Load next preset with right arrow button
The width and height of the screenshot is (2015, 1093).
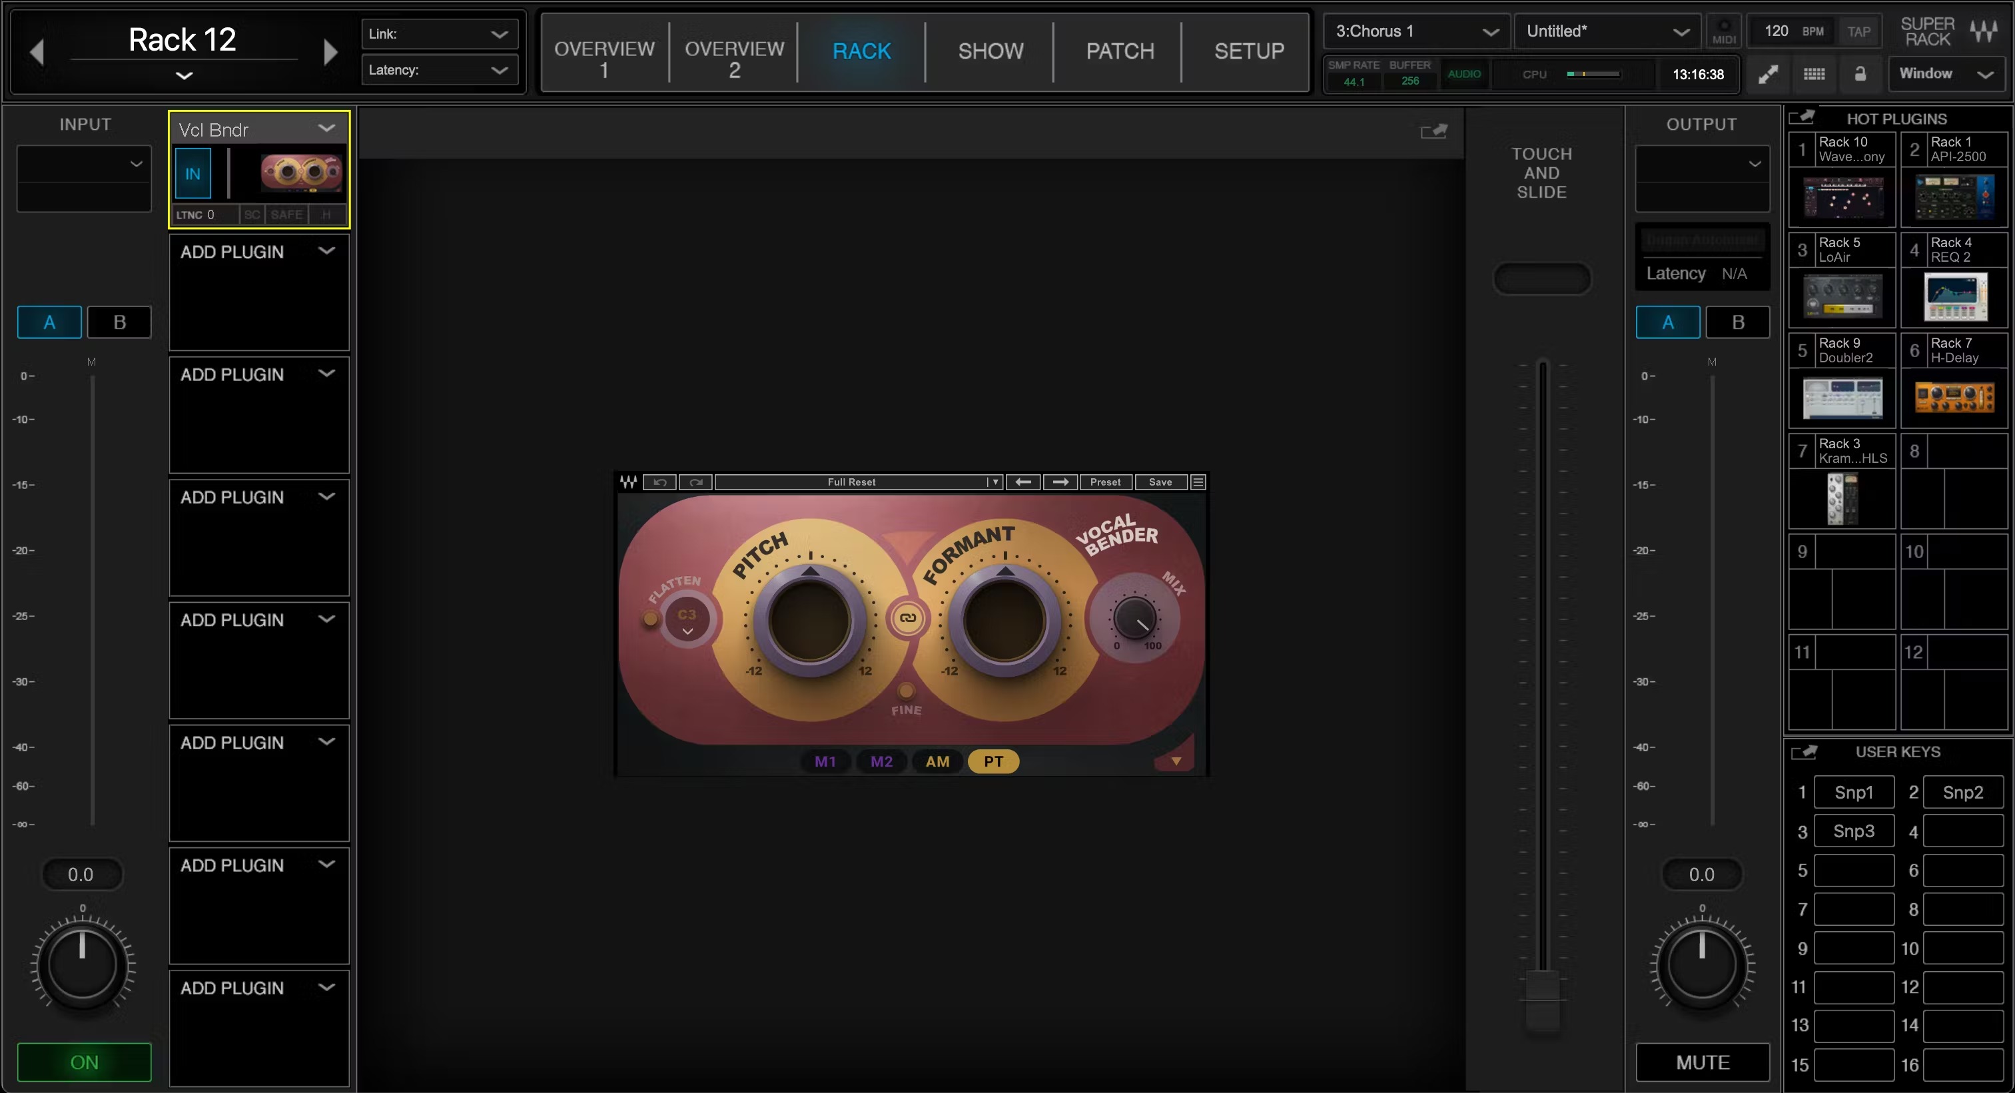(1060, 482)
